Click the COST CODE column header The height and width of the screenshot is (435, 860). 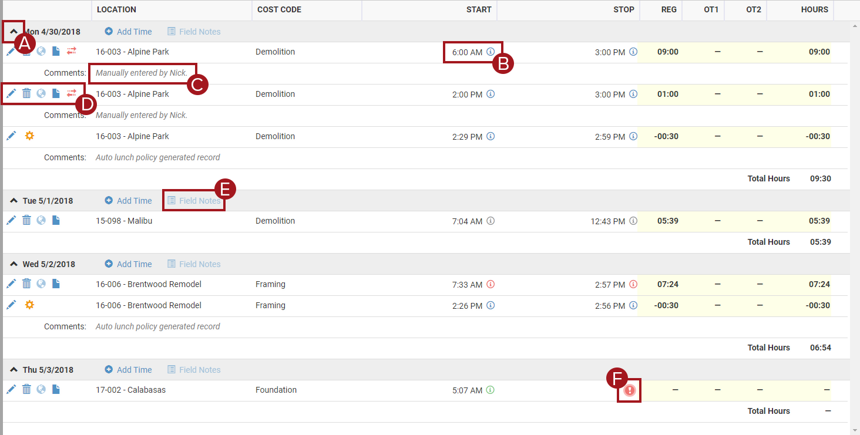click(279, 9)
